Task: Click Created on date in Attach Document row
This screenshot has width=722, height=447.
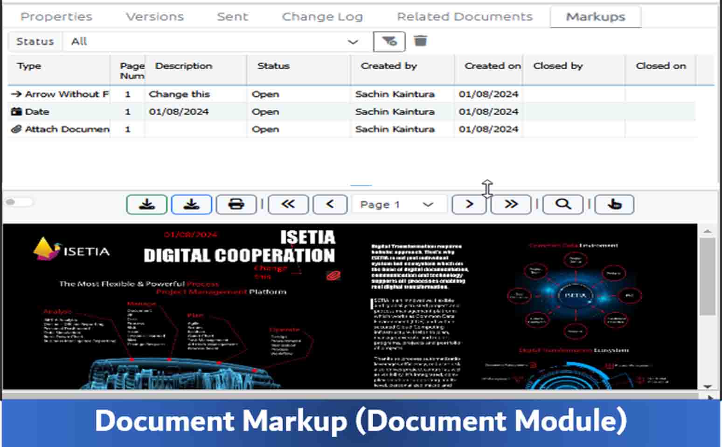Action: pos(488,129)
